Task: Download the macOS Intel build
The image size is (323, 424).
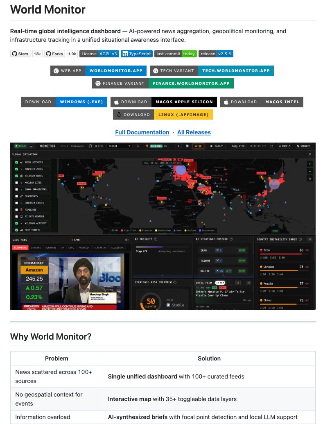Action: point(262,102)
